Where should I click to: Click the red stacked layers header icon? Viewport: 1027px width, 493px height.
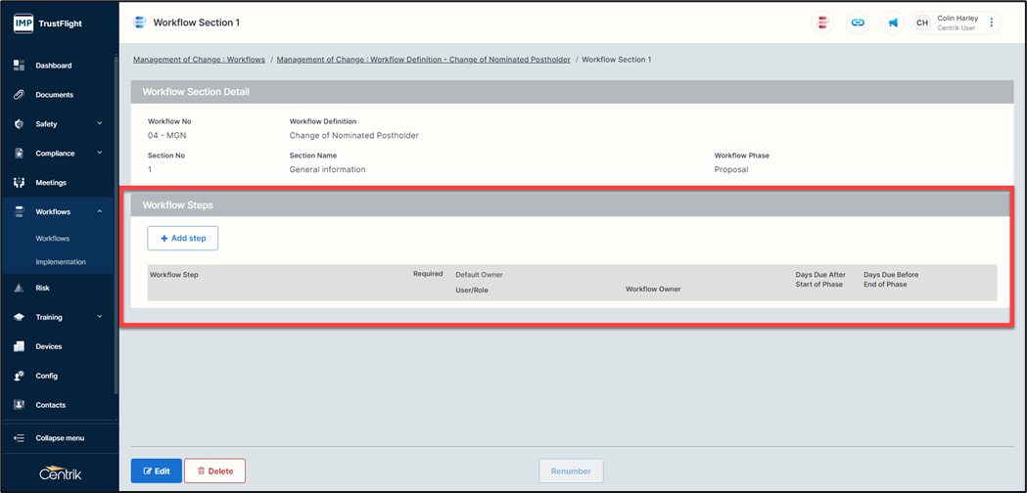[x=823, y=22]
